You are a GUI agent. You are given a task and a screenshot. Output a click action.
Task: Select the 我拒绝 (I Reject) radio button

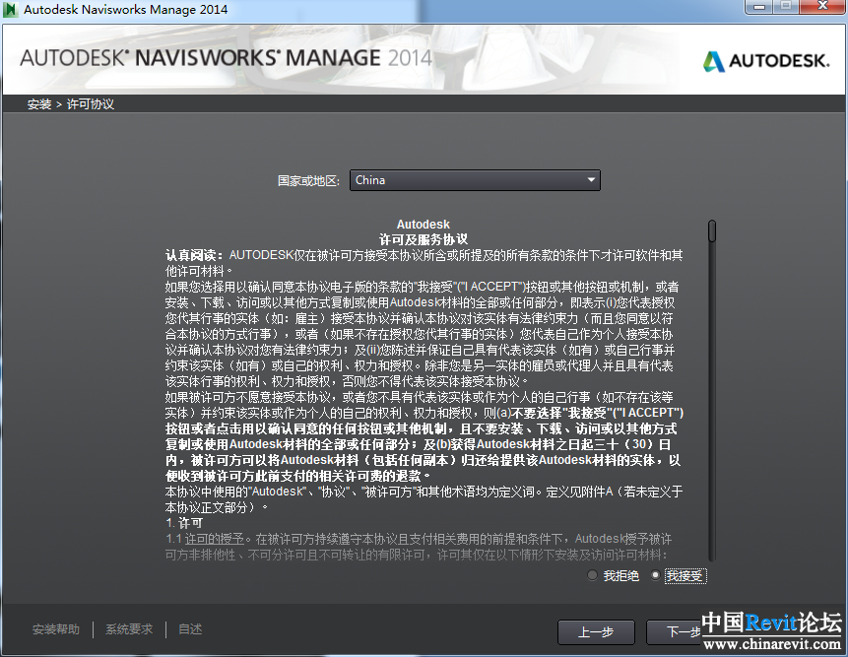[592, 575]
